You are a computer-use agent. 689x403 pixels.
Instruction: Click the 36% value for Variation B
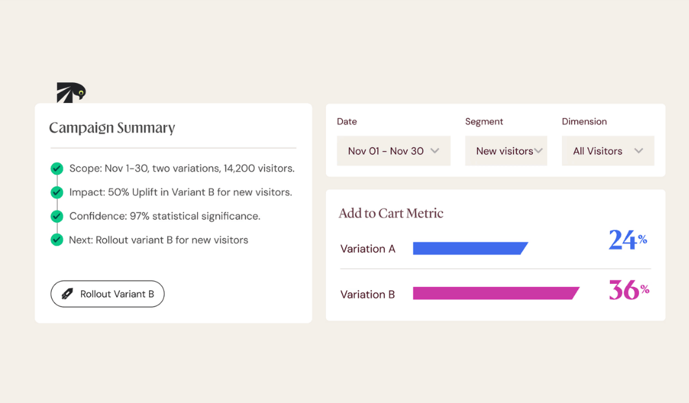pyautogui.click(x=629, y=290)
